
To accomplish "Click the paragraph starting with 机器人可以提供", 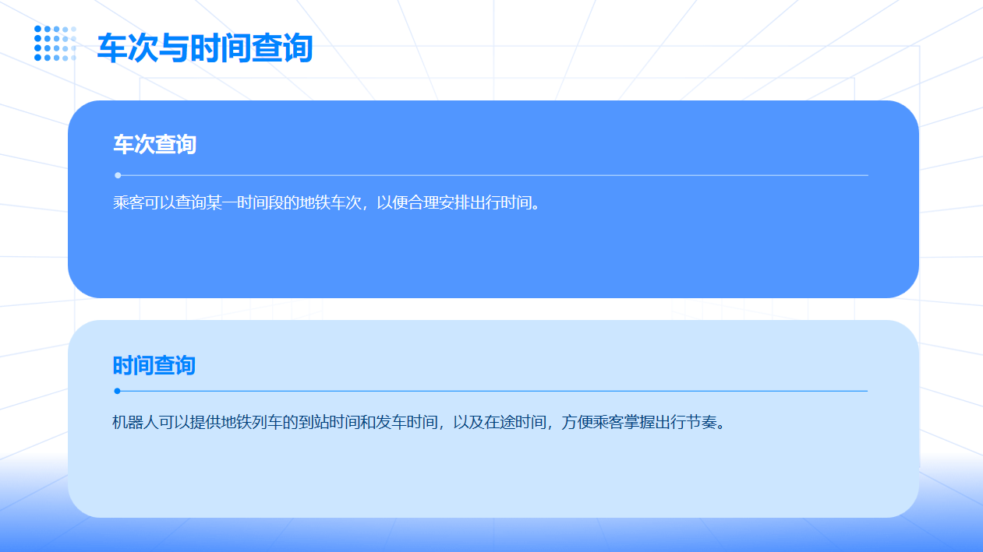I will pos(419,424).
